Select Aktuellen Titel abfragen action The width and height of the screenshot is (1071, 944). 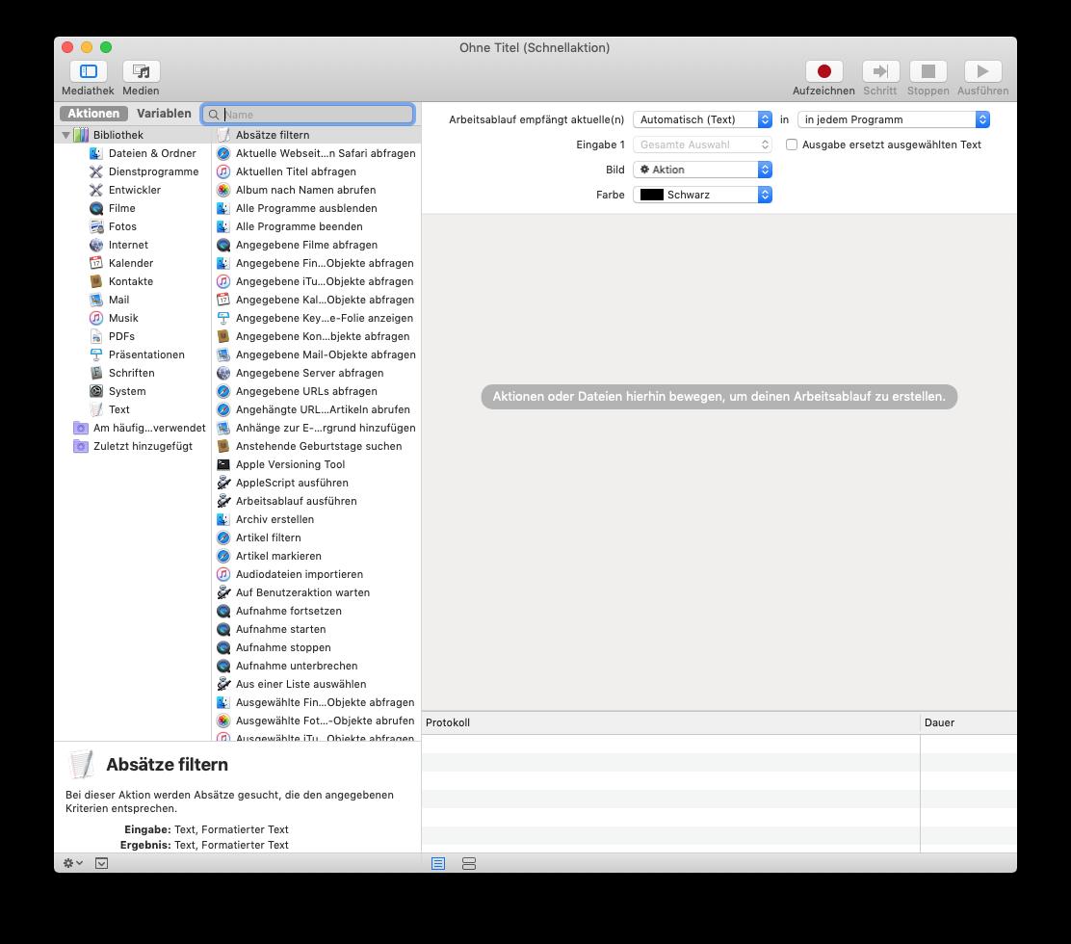[316, 171]
